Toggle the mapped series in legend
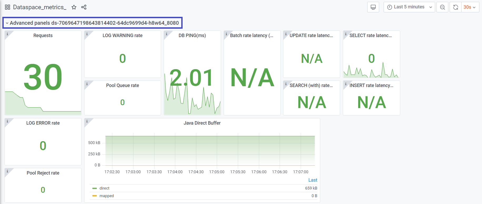The image size is (482, 204). 107,196
